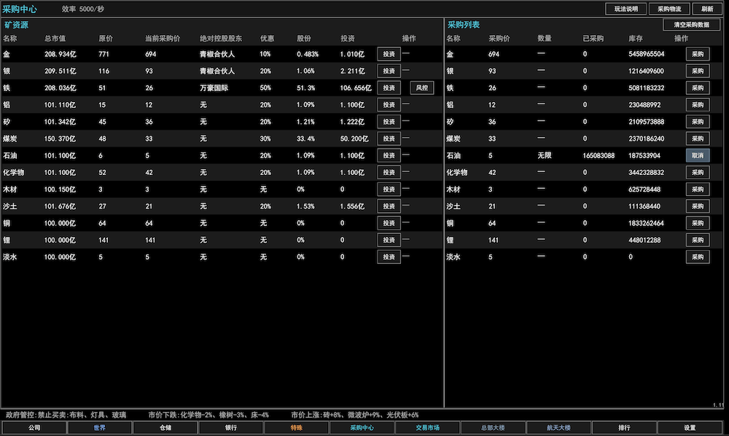The width and height of the screenshot is (729, 436).
Task: Click 投资 for 沙土
Action: [x=389, y=206]
